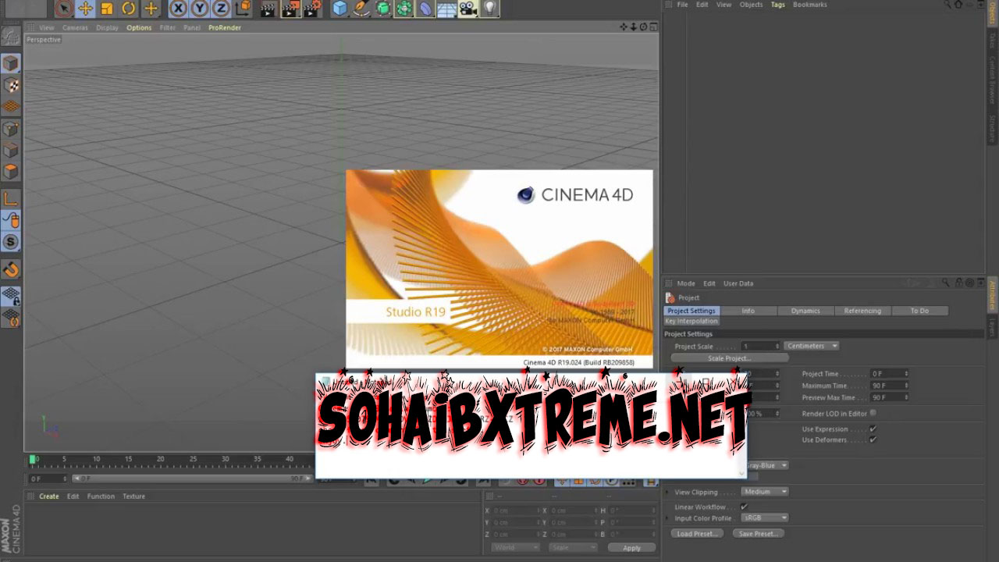Click Enable Axis L-shaped icon
The height and width of the screenshot is (562, 999).
(x=10, y=199)
